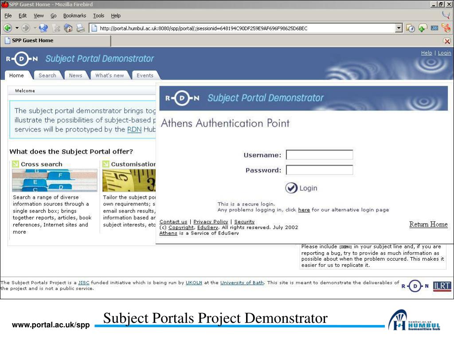
Task: Open the browser Help menu
Action: (116, 16)
